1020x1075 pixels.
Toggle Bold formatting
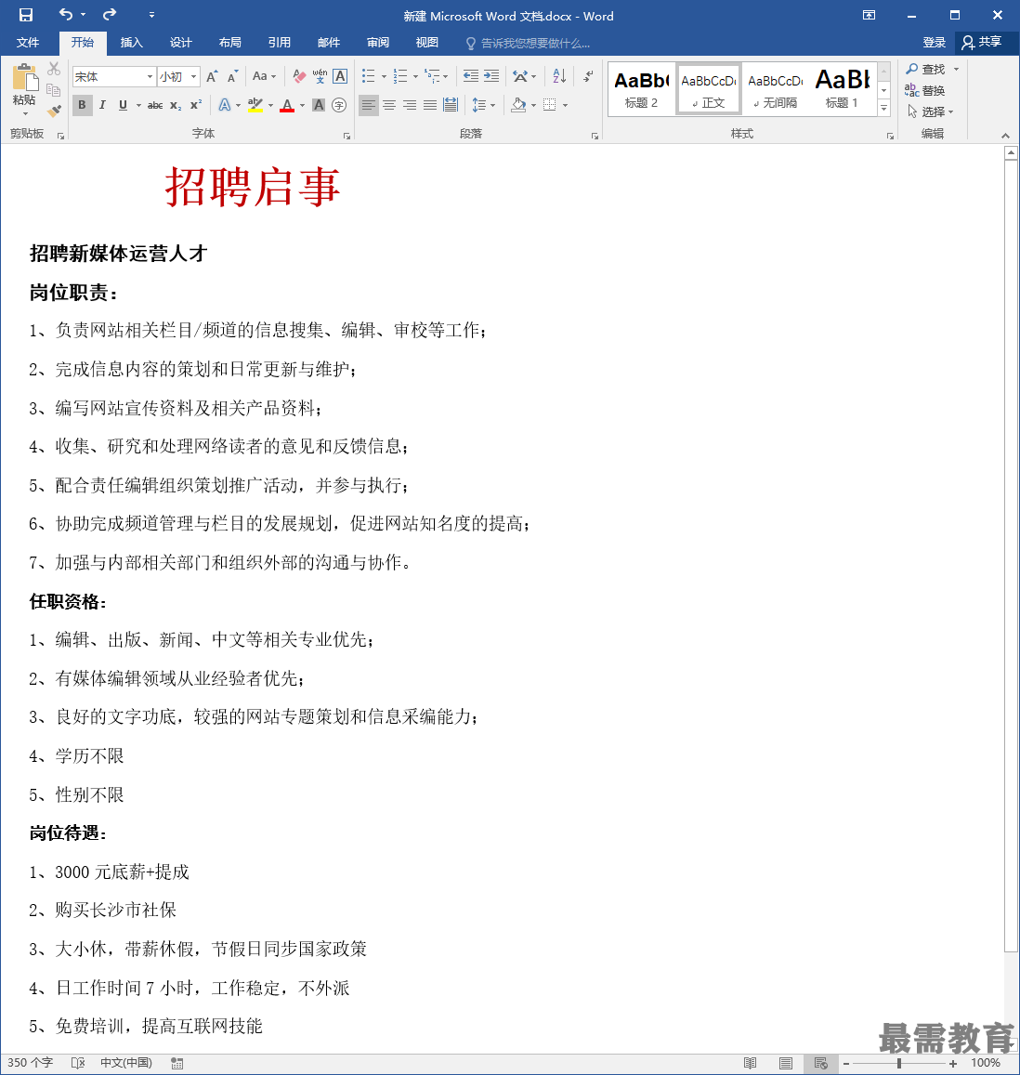(83, 105)
